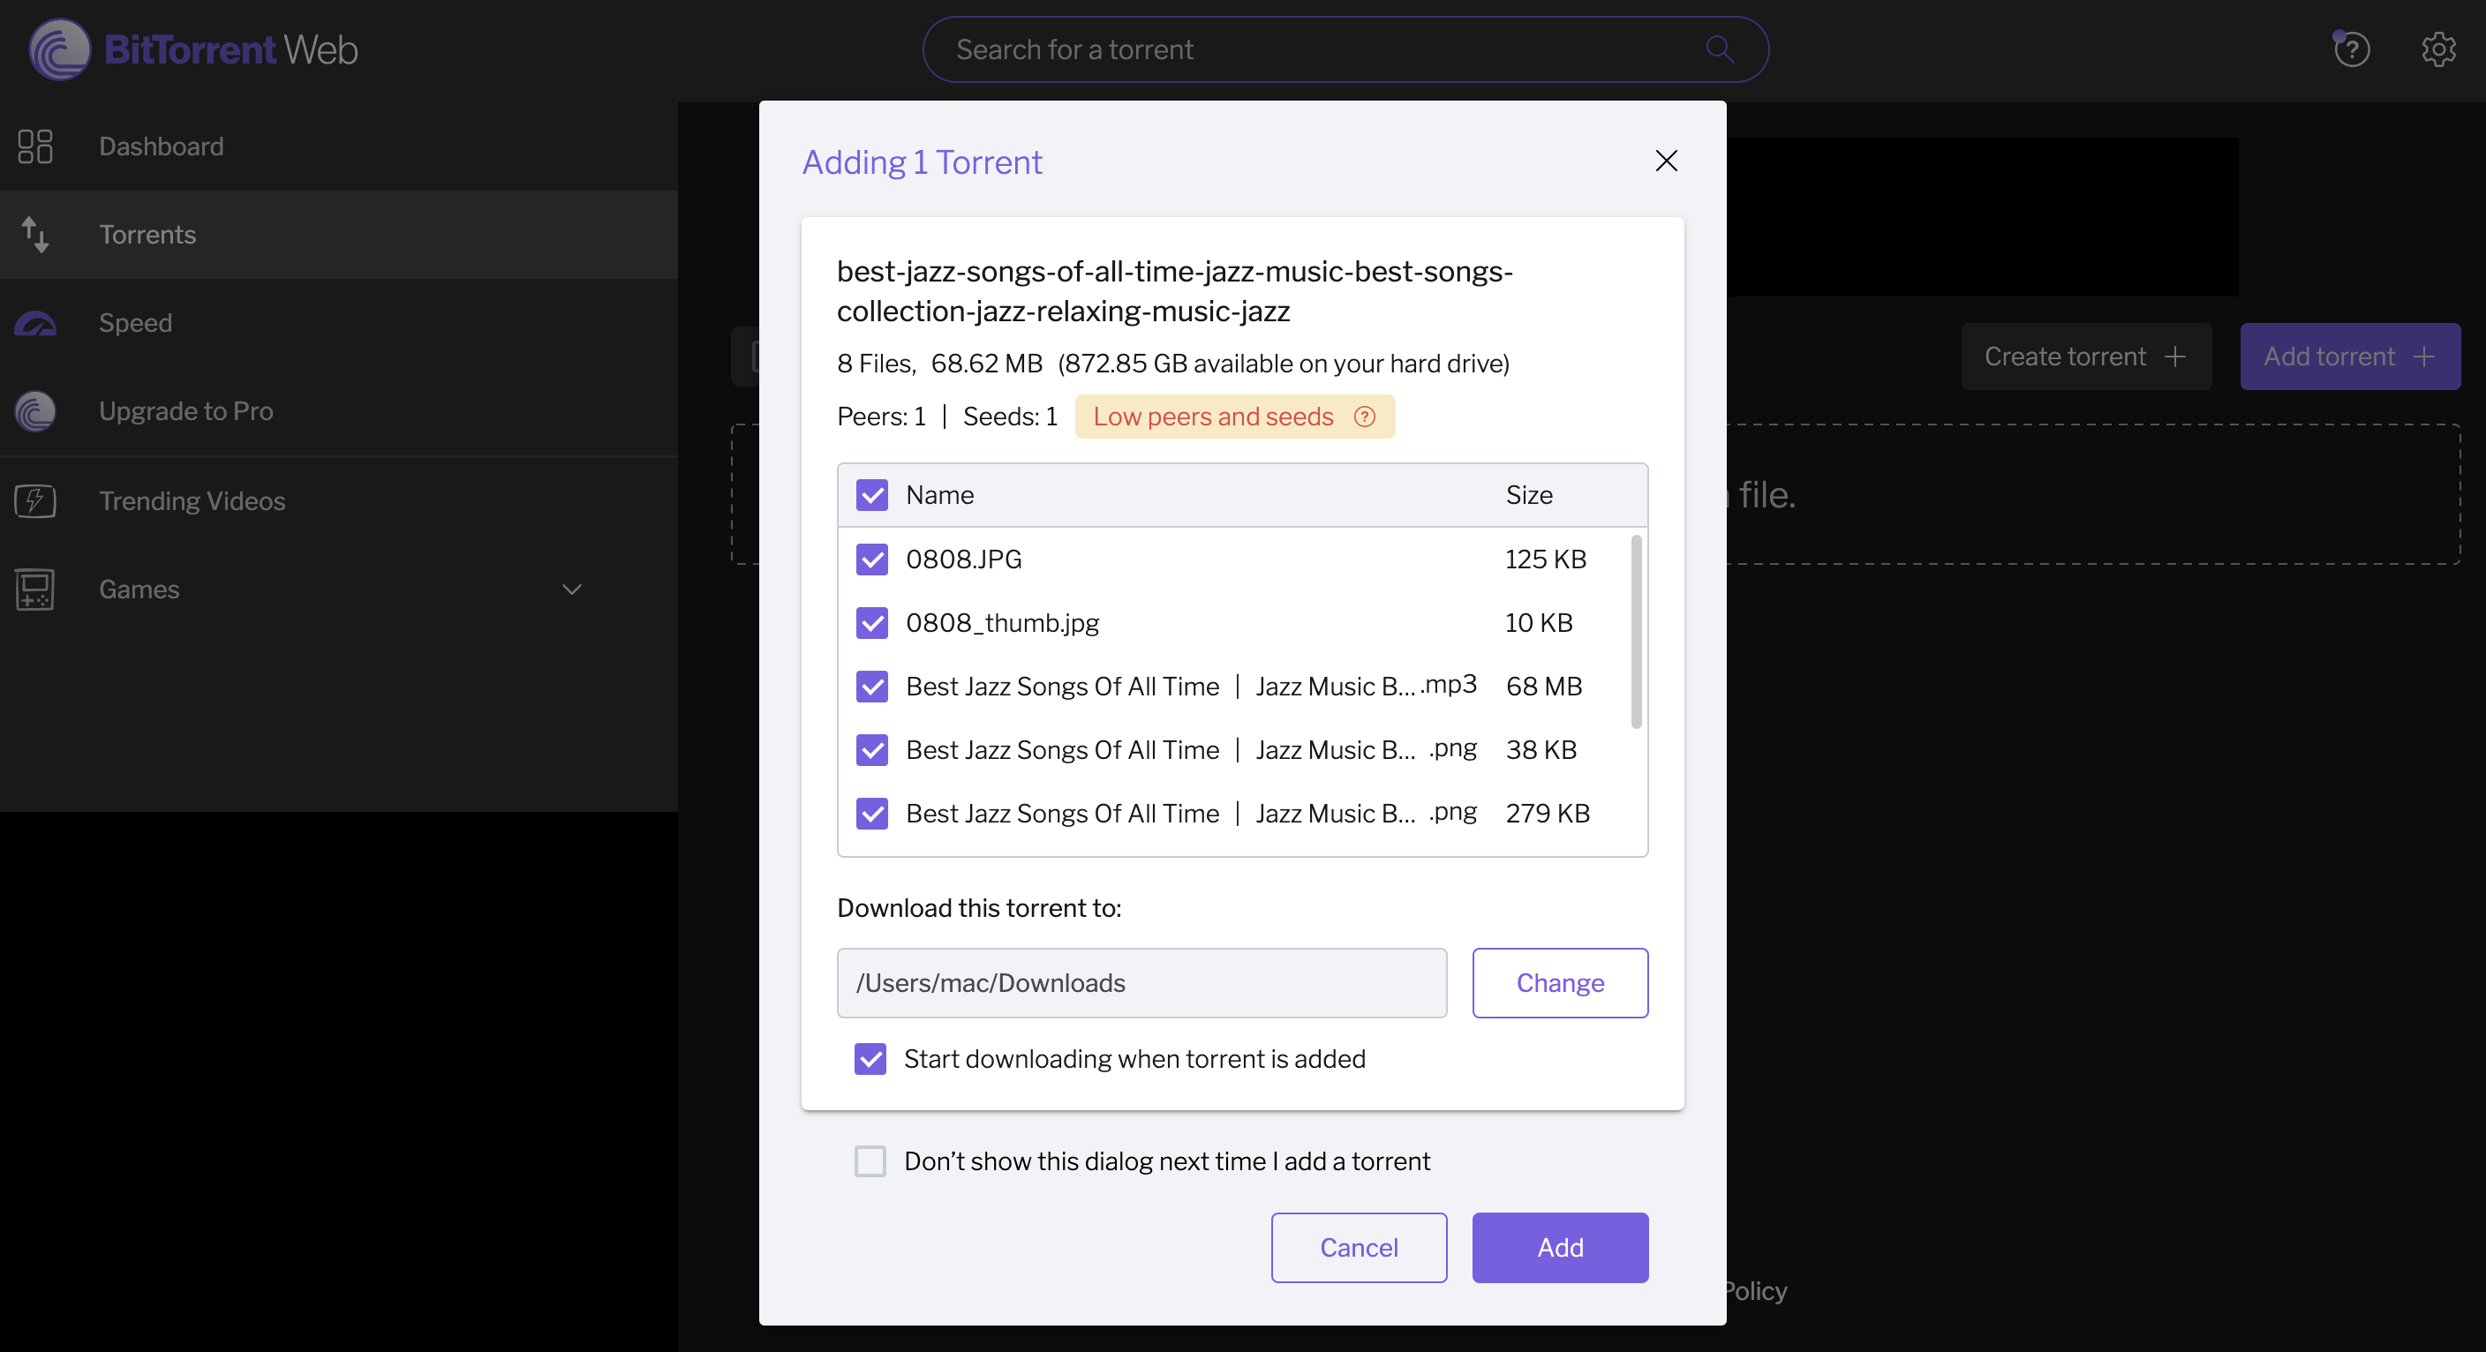Image resolution: width=2486 pixels, height=1352 pixels.
Task: Uncheck the 38 KB png file checkbox
Action: pyautogui.click(x=871, y=750)
